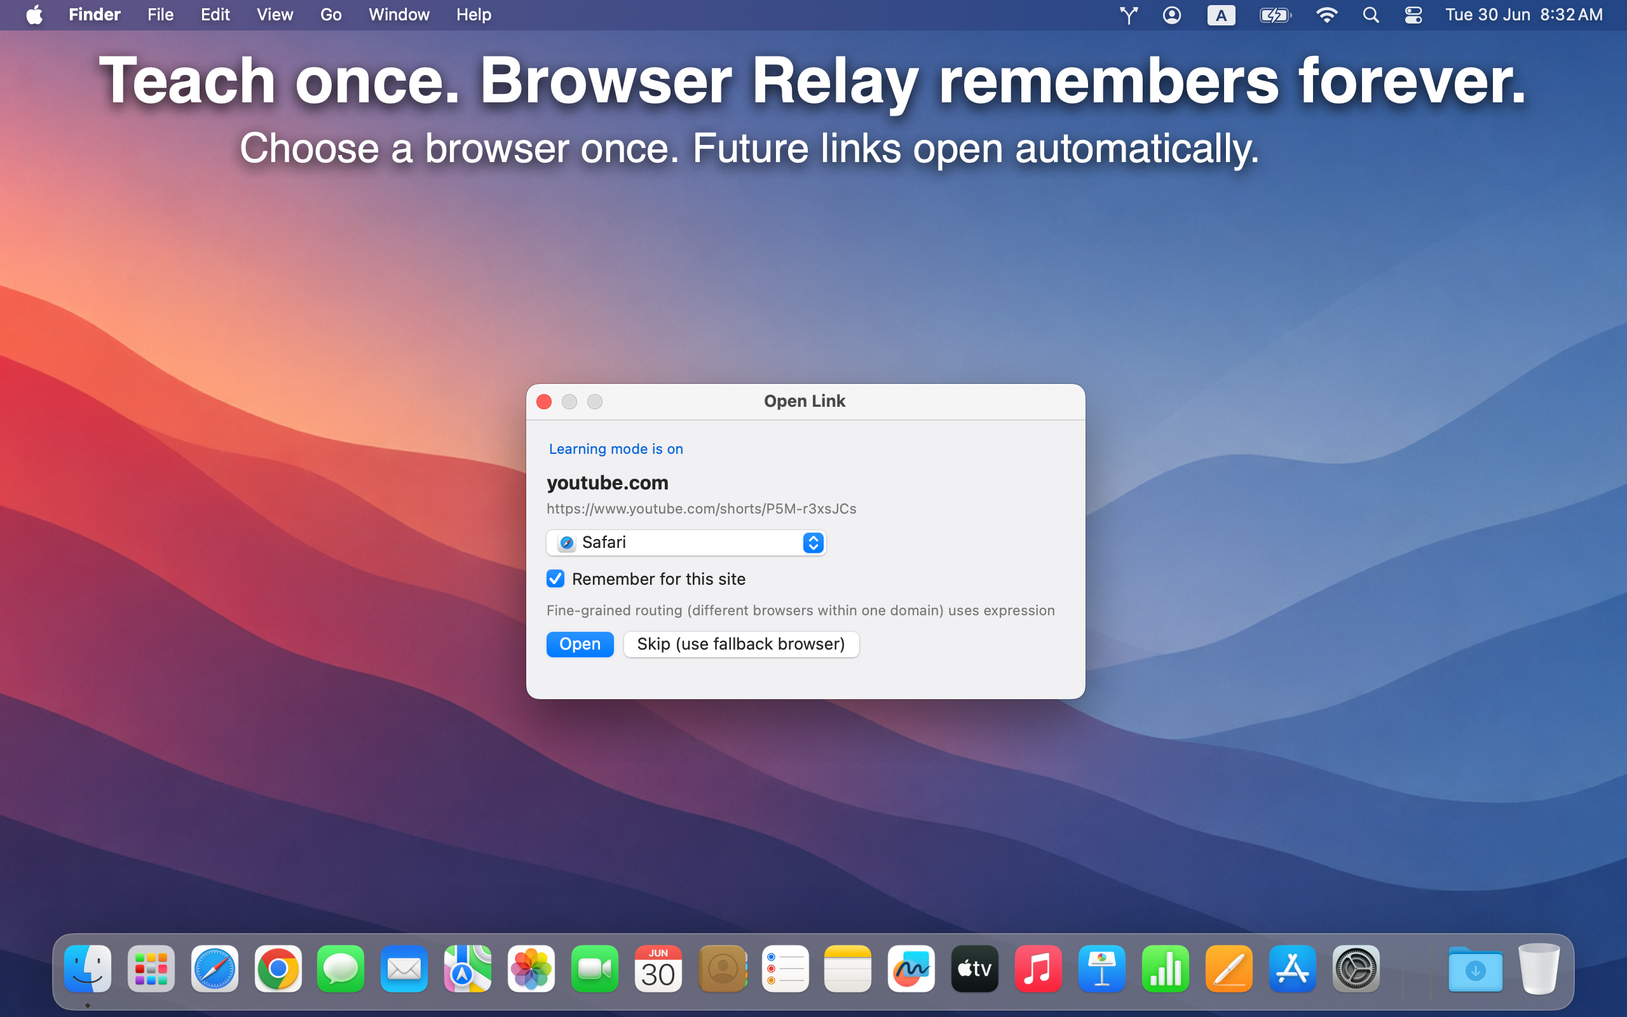The width and height of the screenshot is (1627, 1017).
Task: Open the Window menu
Action: (398, 15)
